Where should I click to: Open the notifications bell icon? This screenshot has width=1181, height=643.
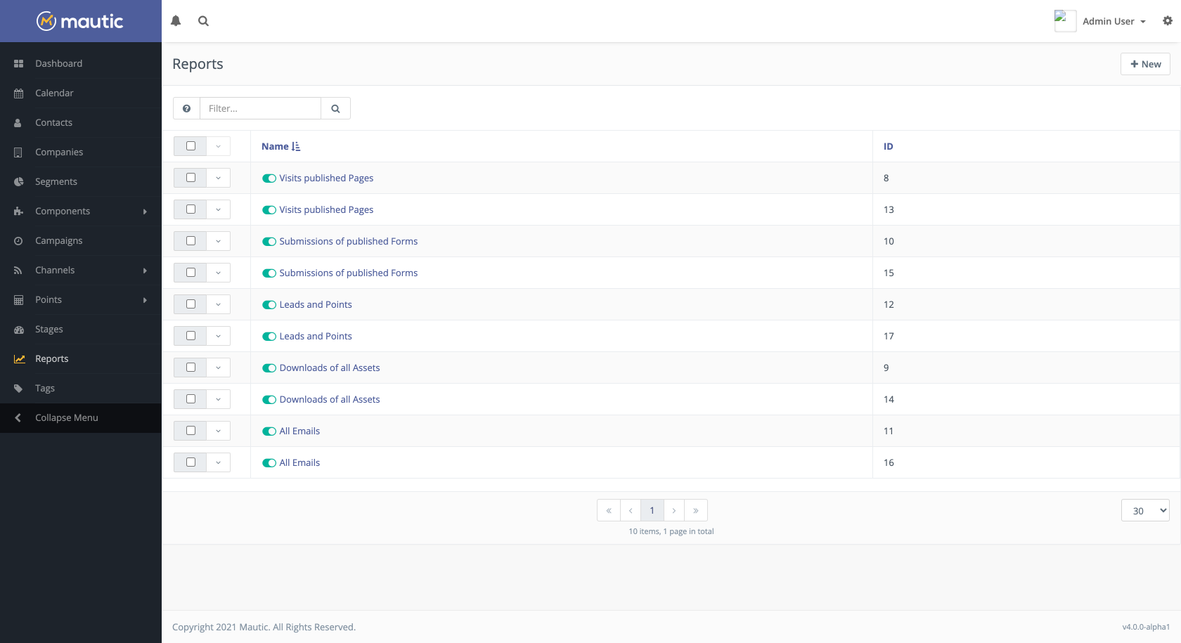click(x=175, y=21)
